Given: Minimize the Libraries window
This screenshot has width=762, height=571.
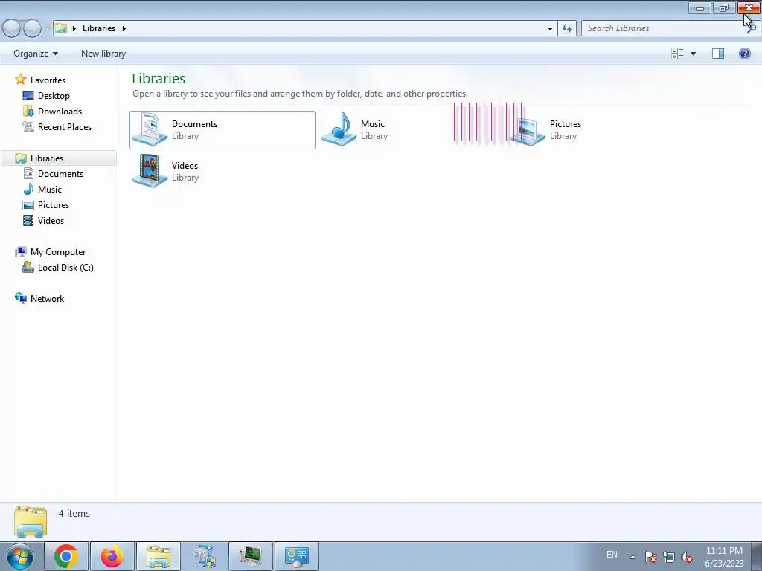Looking at the screenshot, I should click(x=699, y=7).
